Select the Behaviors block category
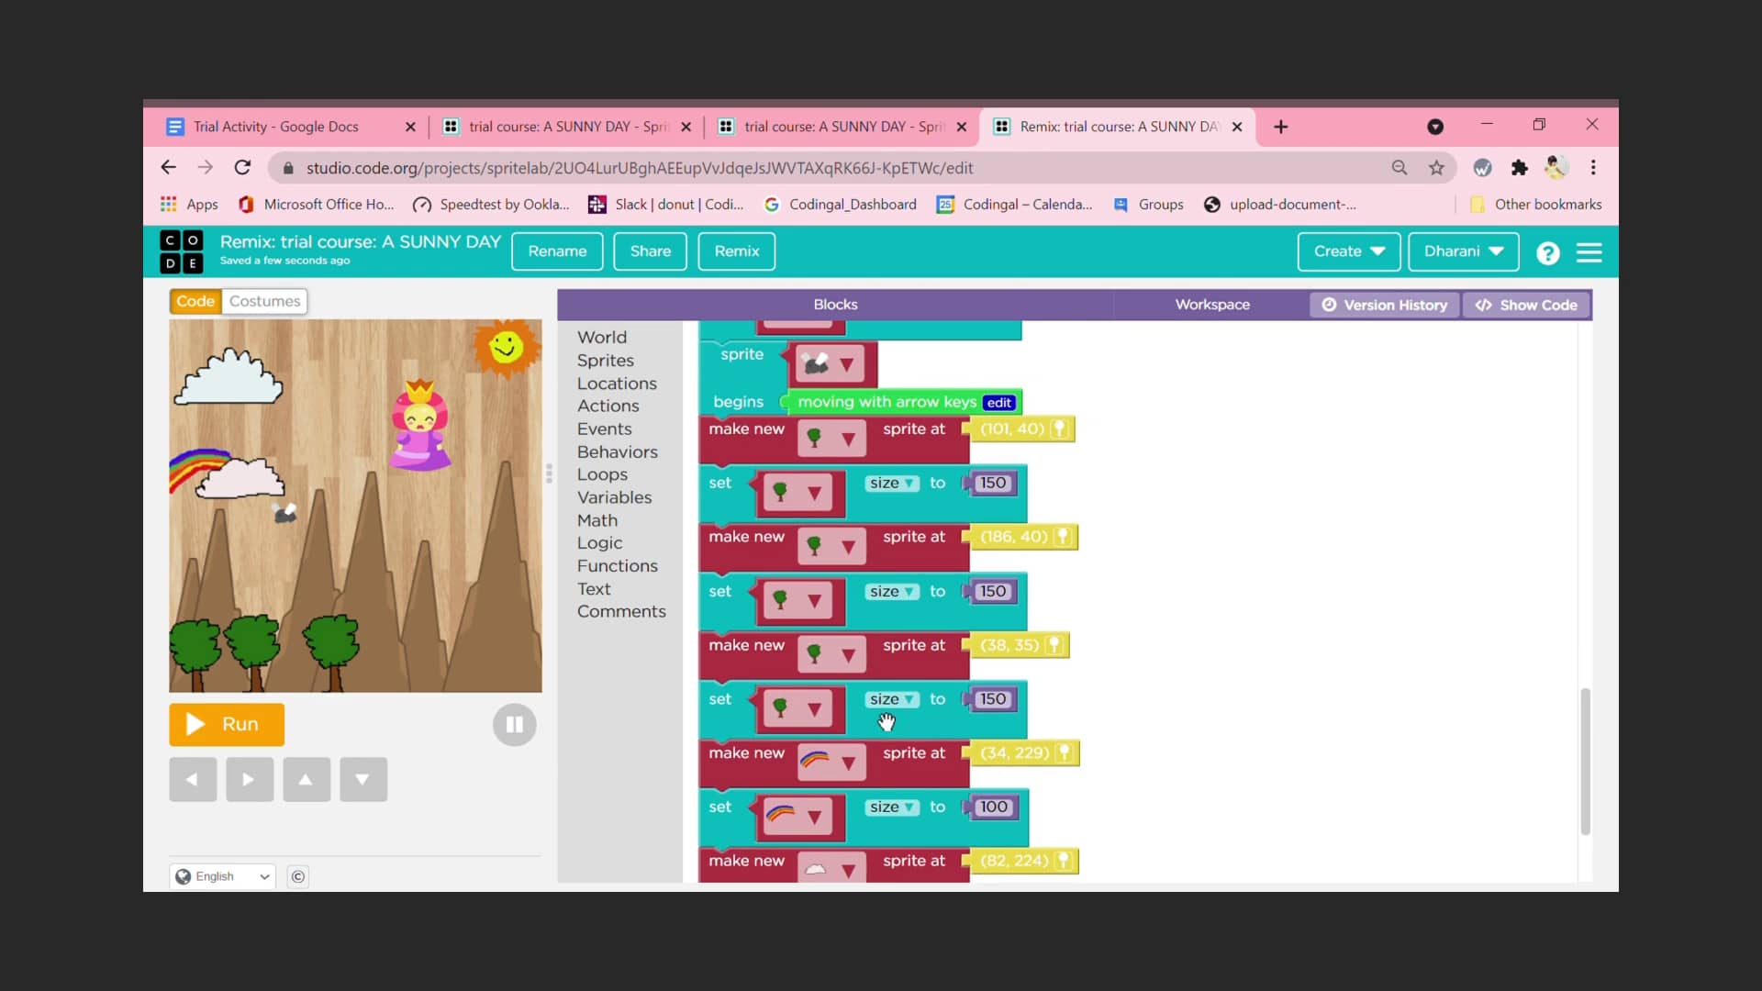 [618, 451]
